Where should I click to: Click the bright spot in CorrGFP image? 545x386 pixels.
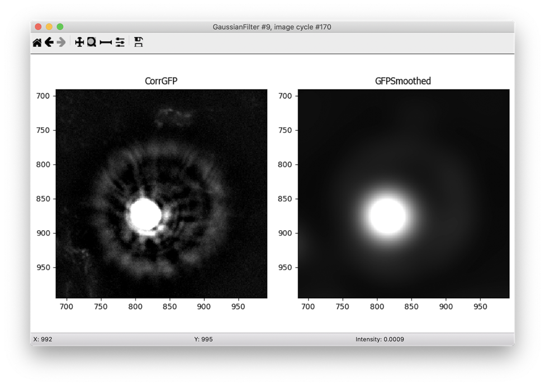pyautogui.click(x=145, y=214)
